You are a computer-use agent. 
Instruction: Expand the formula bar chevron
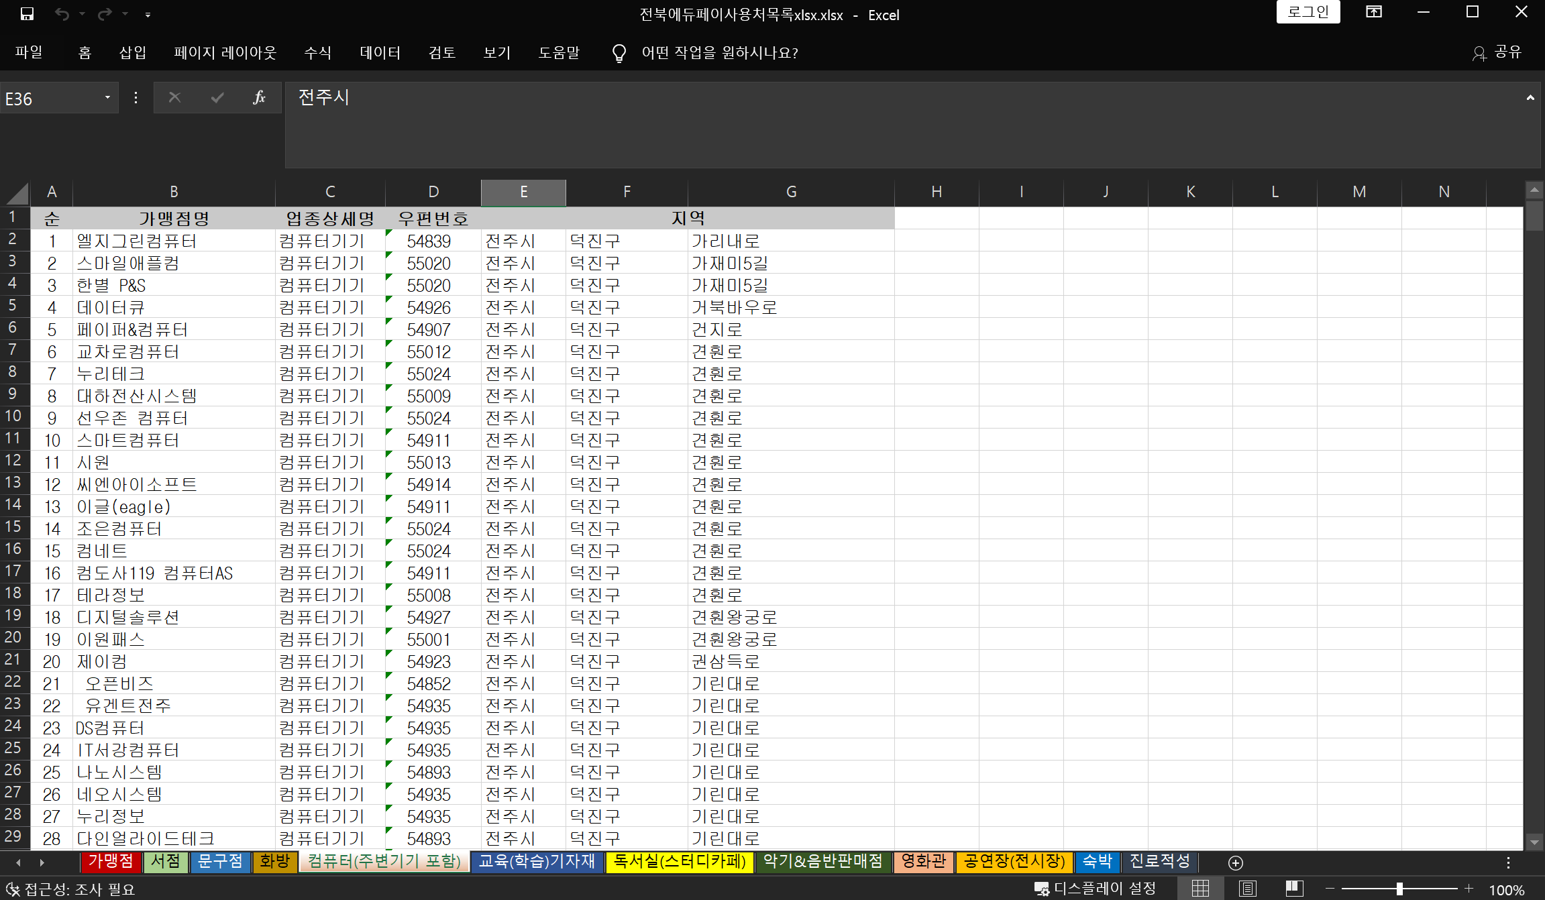(1530, 98)
